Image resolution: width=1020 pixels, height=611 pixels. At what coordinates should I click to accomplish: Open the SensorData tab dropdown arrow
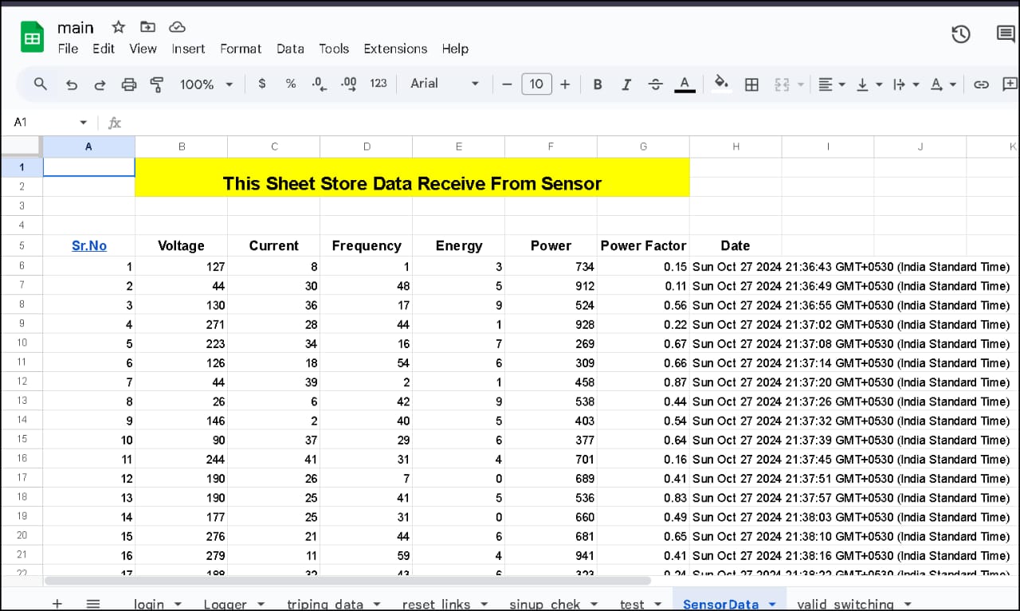click(772, 605)
